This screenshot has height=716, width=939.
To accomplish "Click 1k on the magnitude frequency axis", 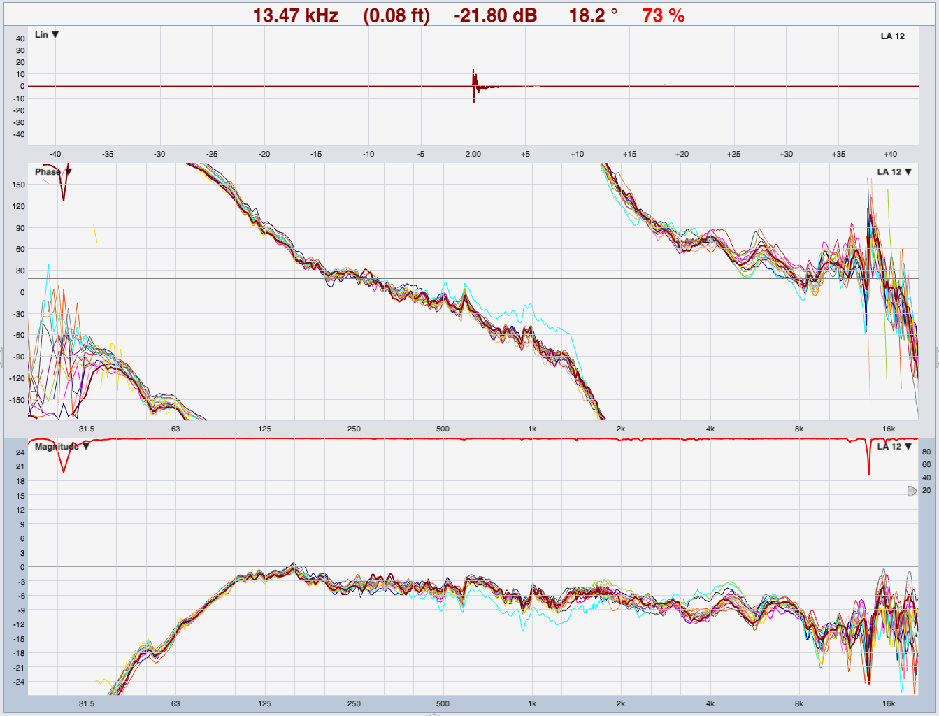I will (x=532, y=703).
